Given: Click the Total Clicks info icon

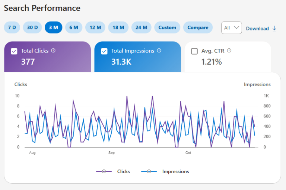Looking at the screenshot, I should coord(53,51).
